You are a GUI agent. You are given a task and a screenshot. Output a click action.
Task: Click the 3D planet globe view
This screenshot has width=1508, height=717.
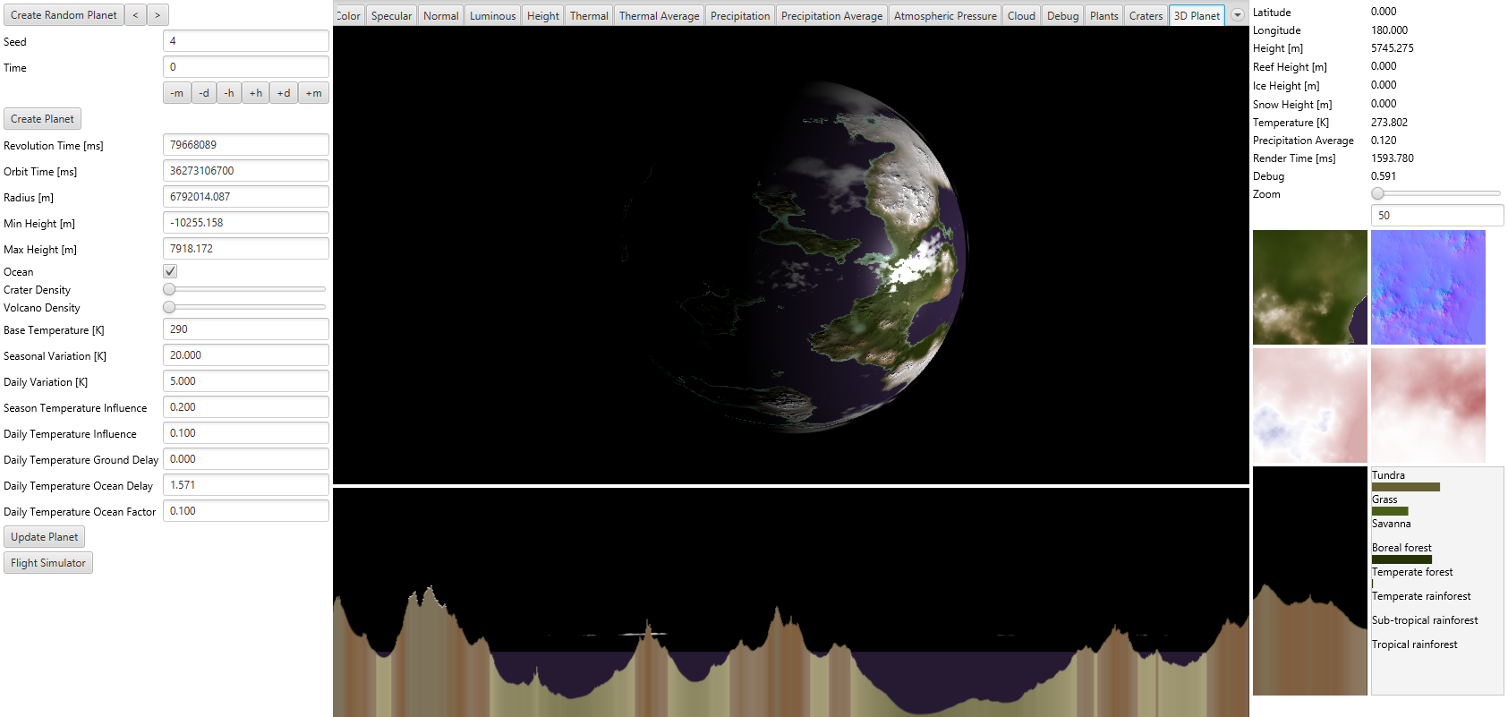click(x=791, y=255)
